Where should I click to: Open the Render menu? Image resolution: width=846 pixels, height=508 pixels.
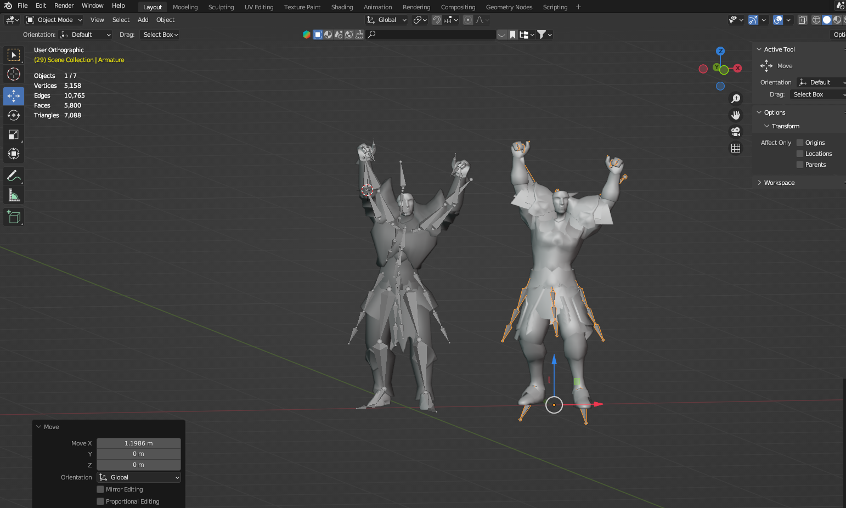[x=64, y=5]
